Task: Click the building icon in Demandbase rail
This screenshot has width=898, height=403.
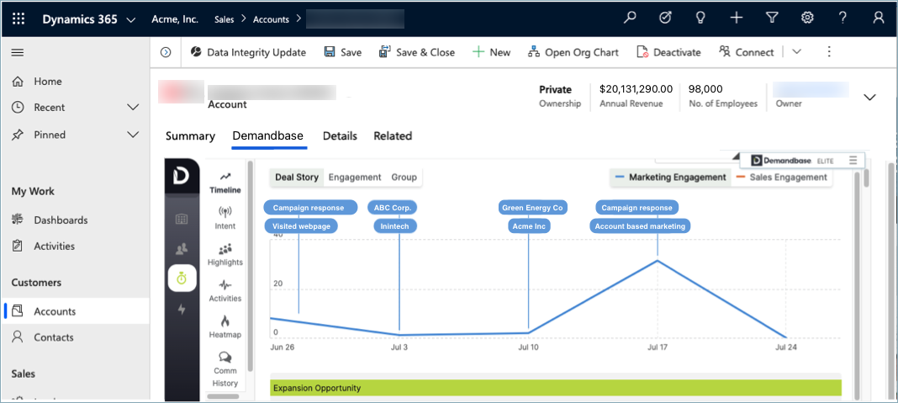Action: [182, 219]
